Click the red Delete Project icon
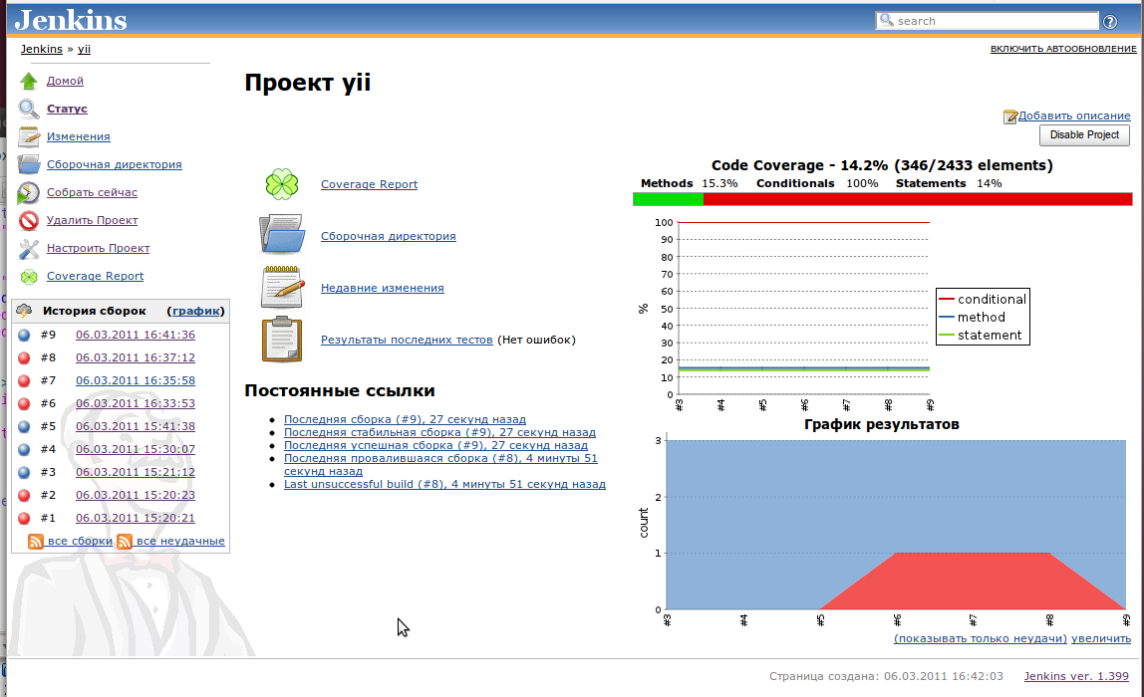Screen dimensions: 1144x697 [29, 220]
